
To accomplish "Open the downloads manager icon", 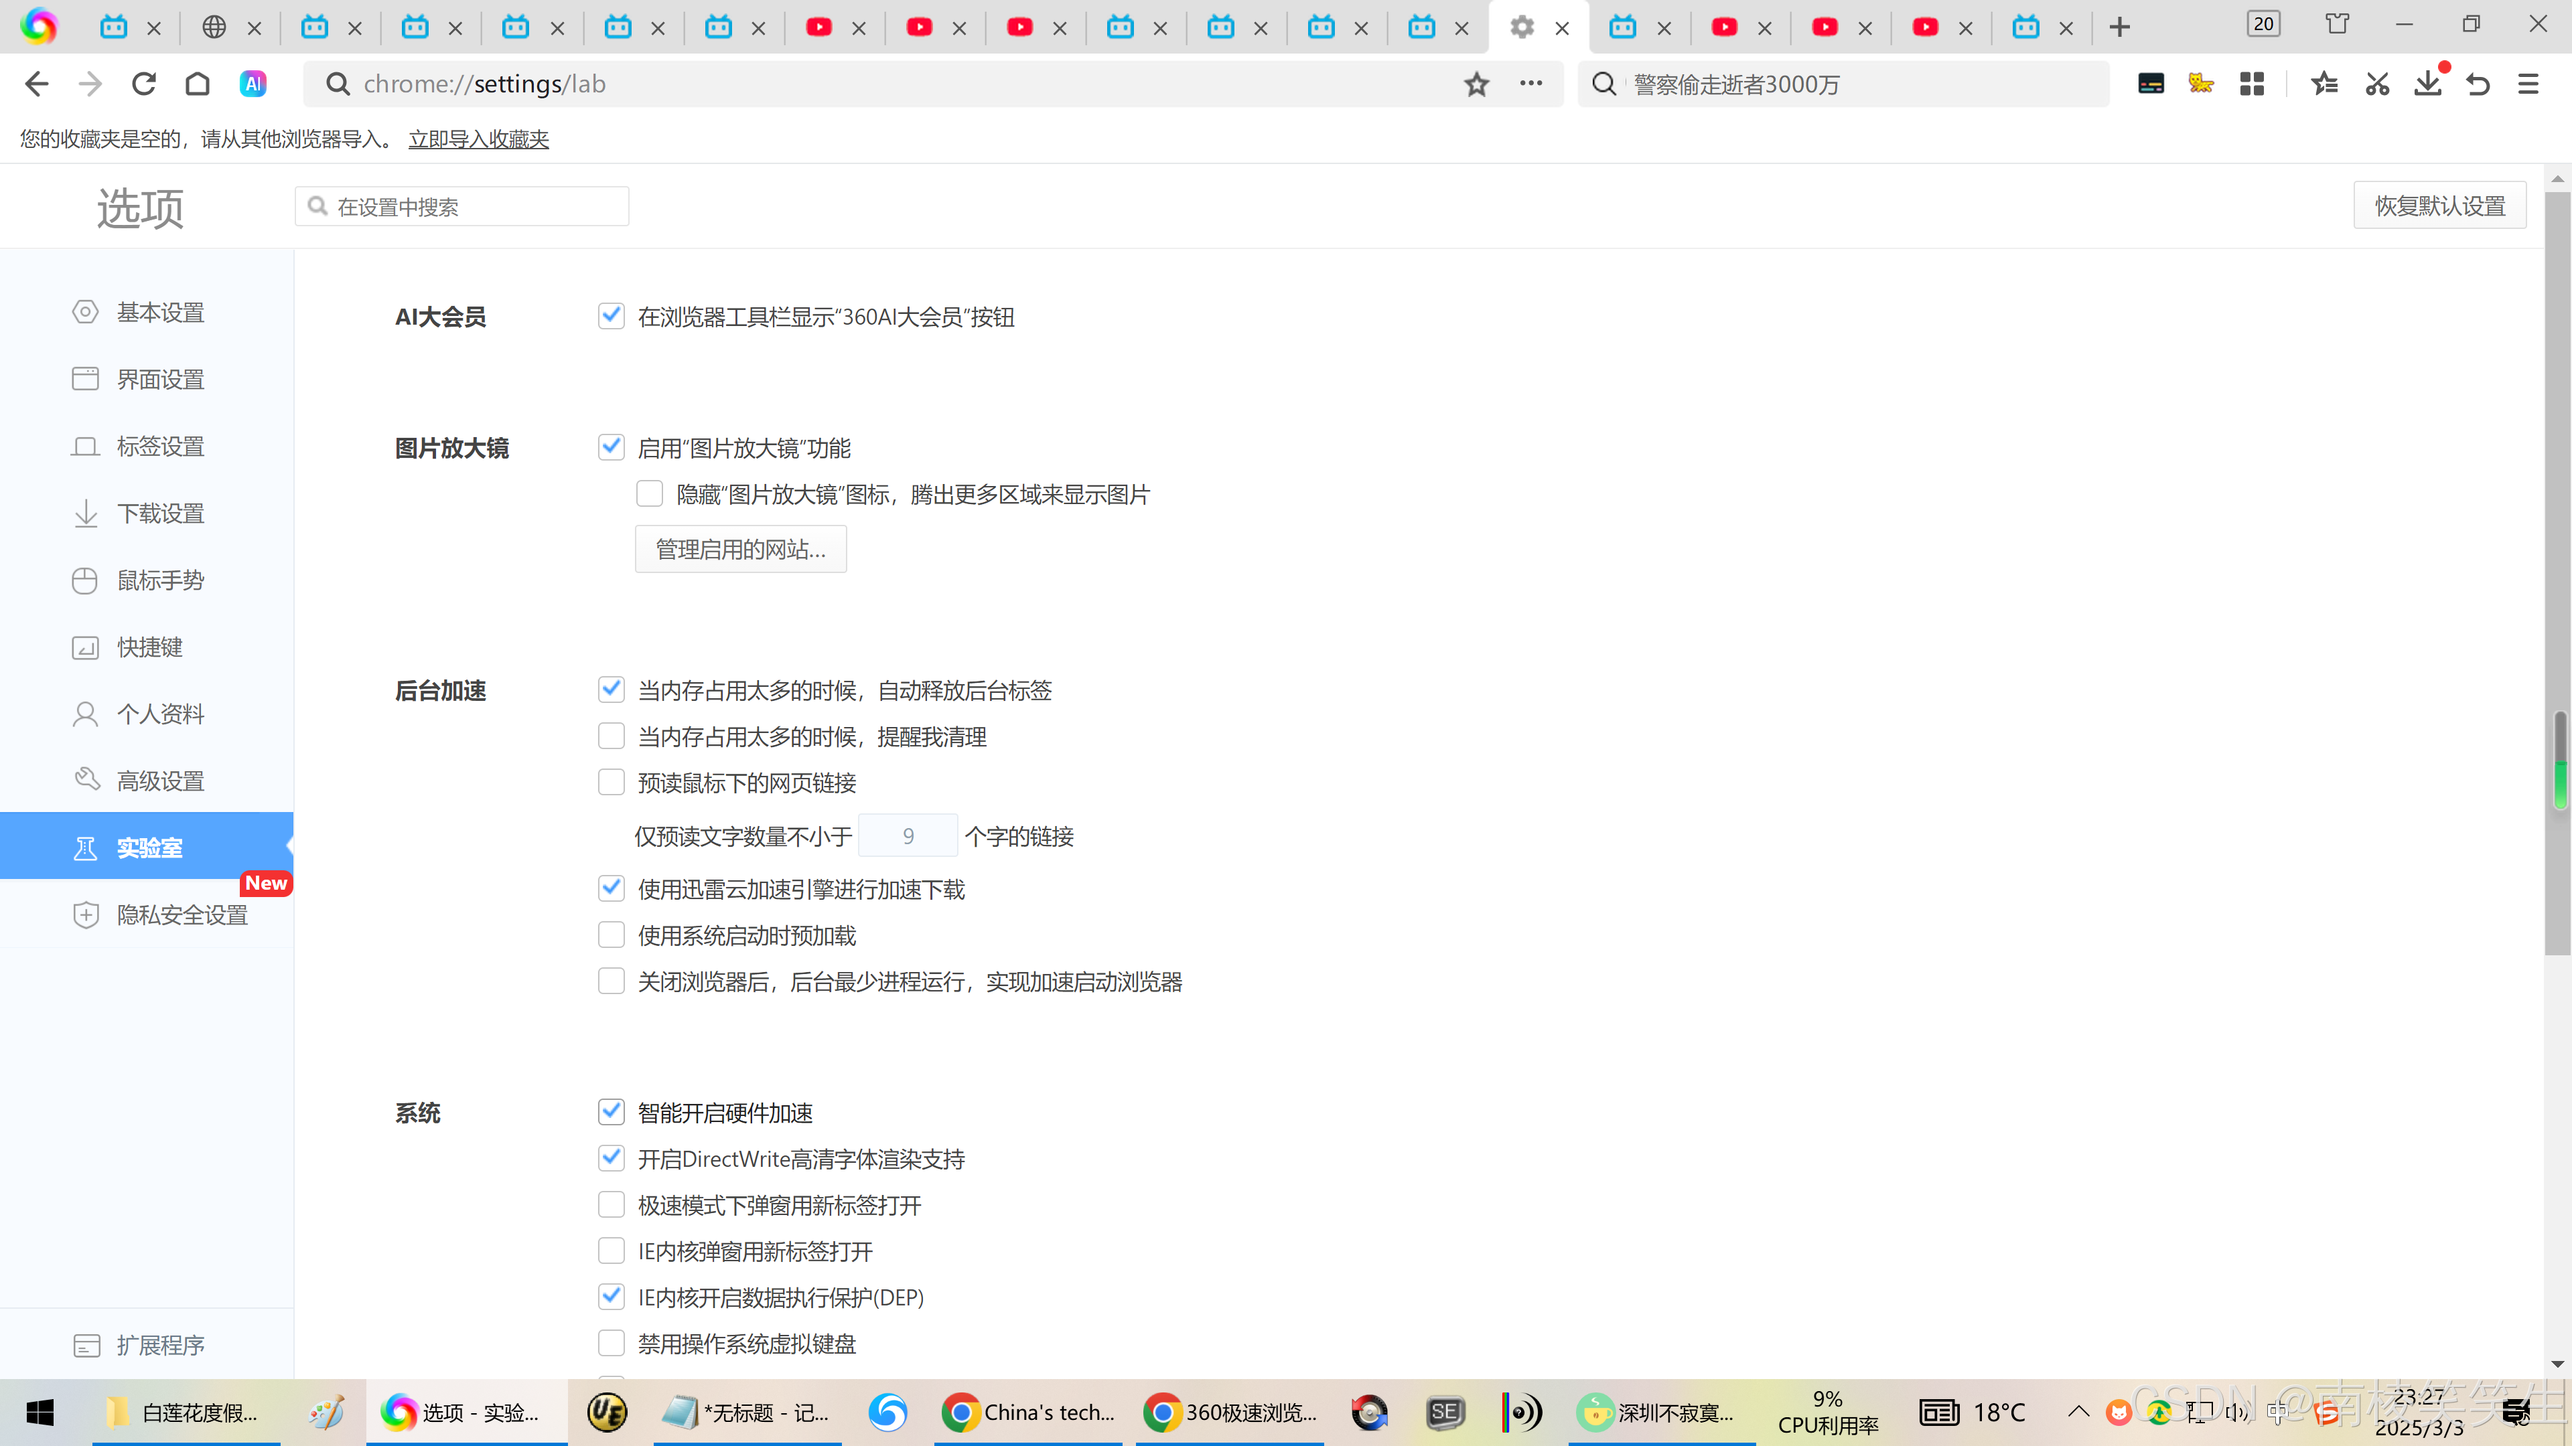I will (x=2427, y=84).
